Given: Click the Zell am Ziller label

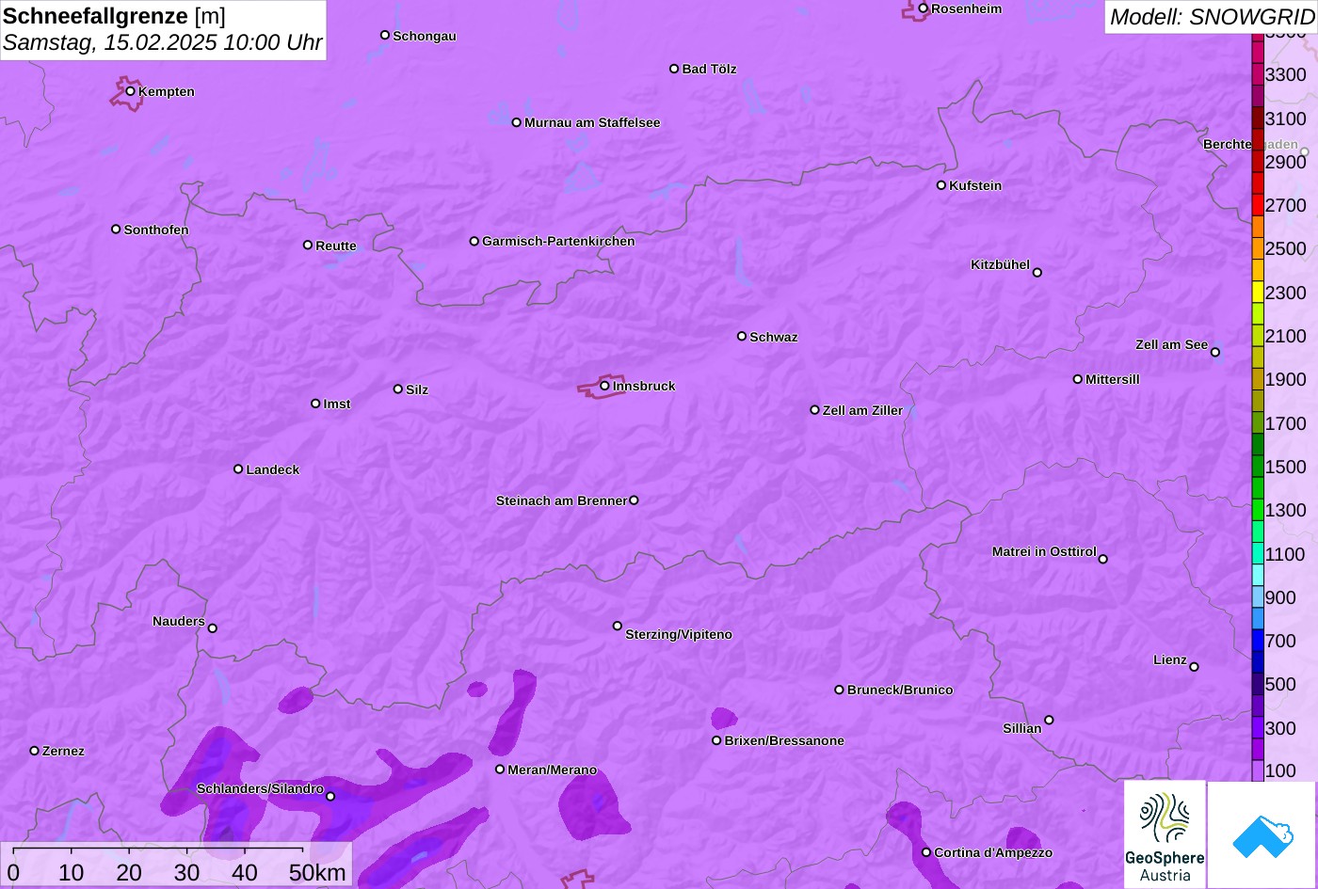Looking at the screenshot, I should (x=862, y=410).
